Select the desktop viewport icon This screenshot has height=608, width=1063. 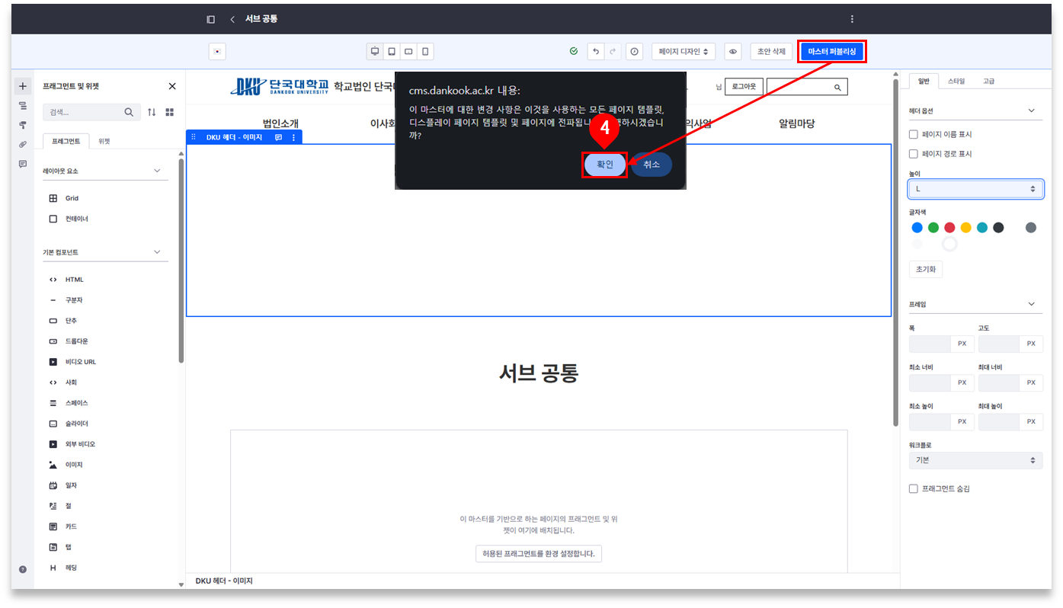click(x=375, y=51)
